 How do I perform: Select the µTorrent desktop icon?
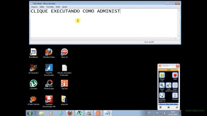(33, 84)
